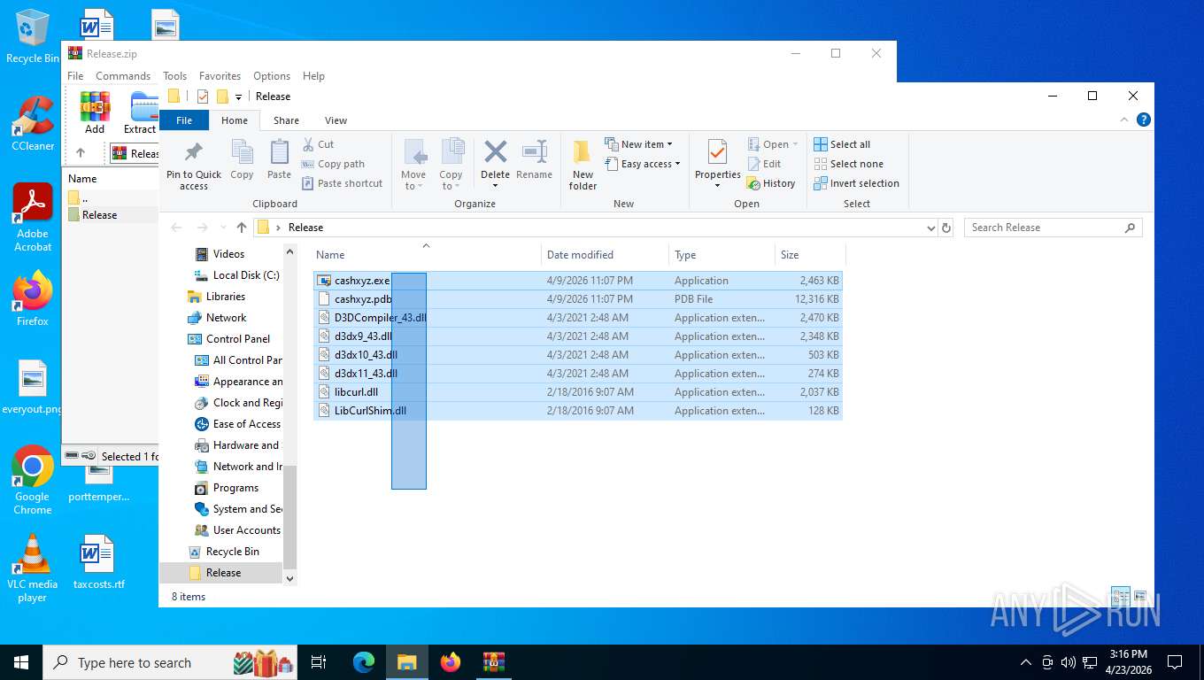Switch to large icons view layout

[1139, 596]
